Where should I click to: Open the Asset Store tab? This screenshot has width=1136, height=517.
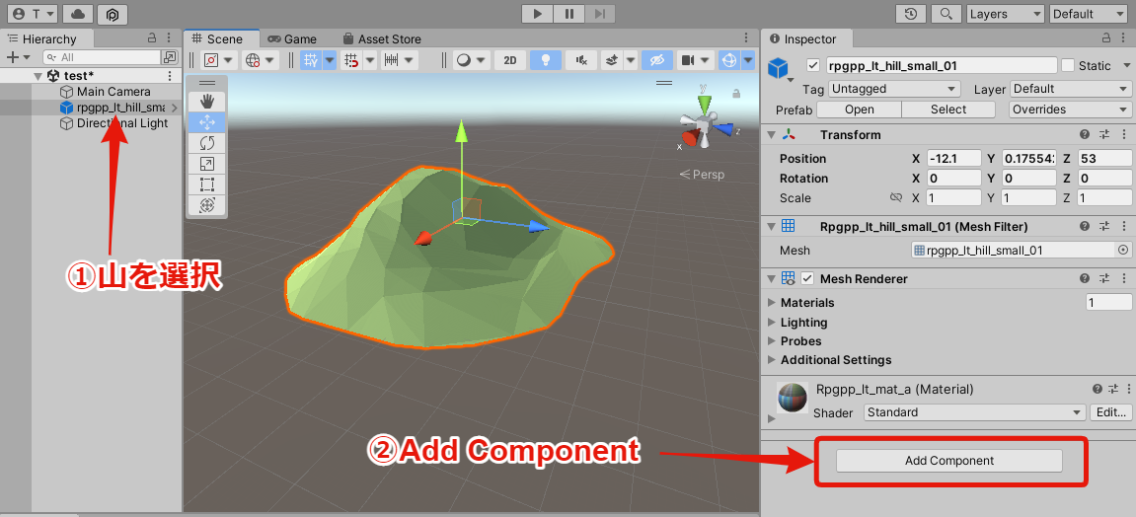point(382,39)
